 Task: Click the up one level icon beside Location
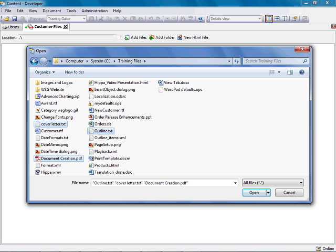[x=120, y=37]
